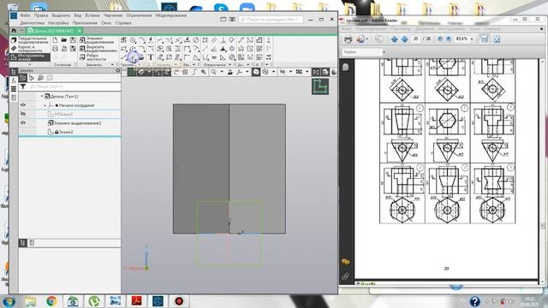Open the Insert (Вставка) menu
548x308 pixels.
(x=92, y=15)
